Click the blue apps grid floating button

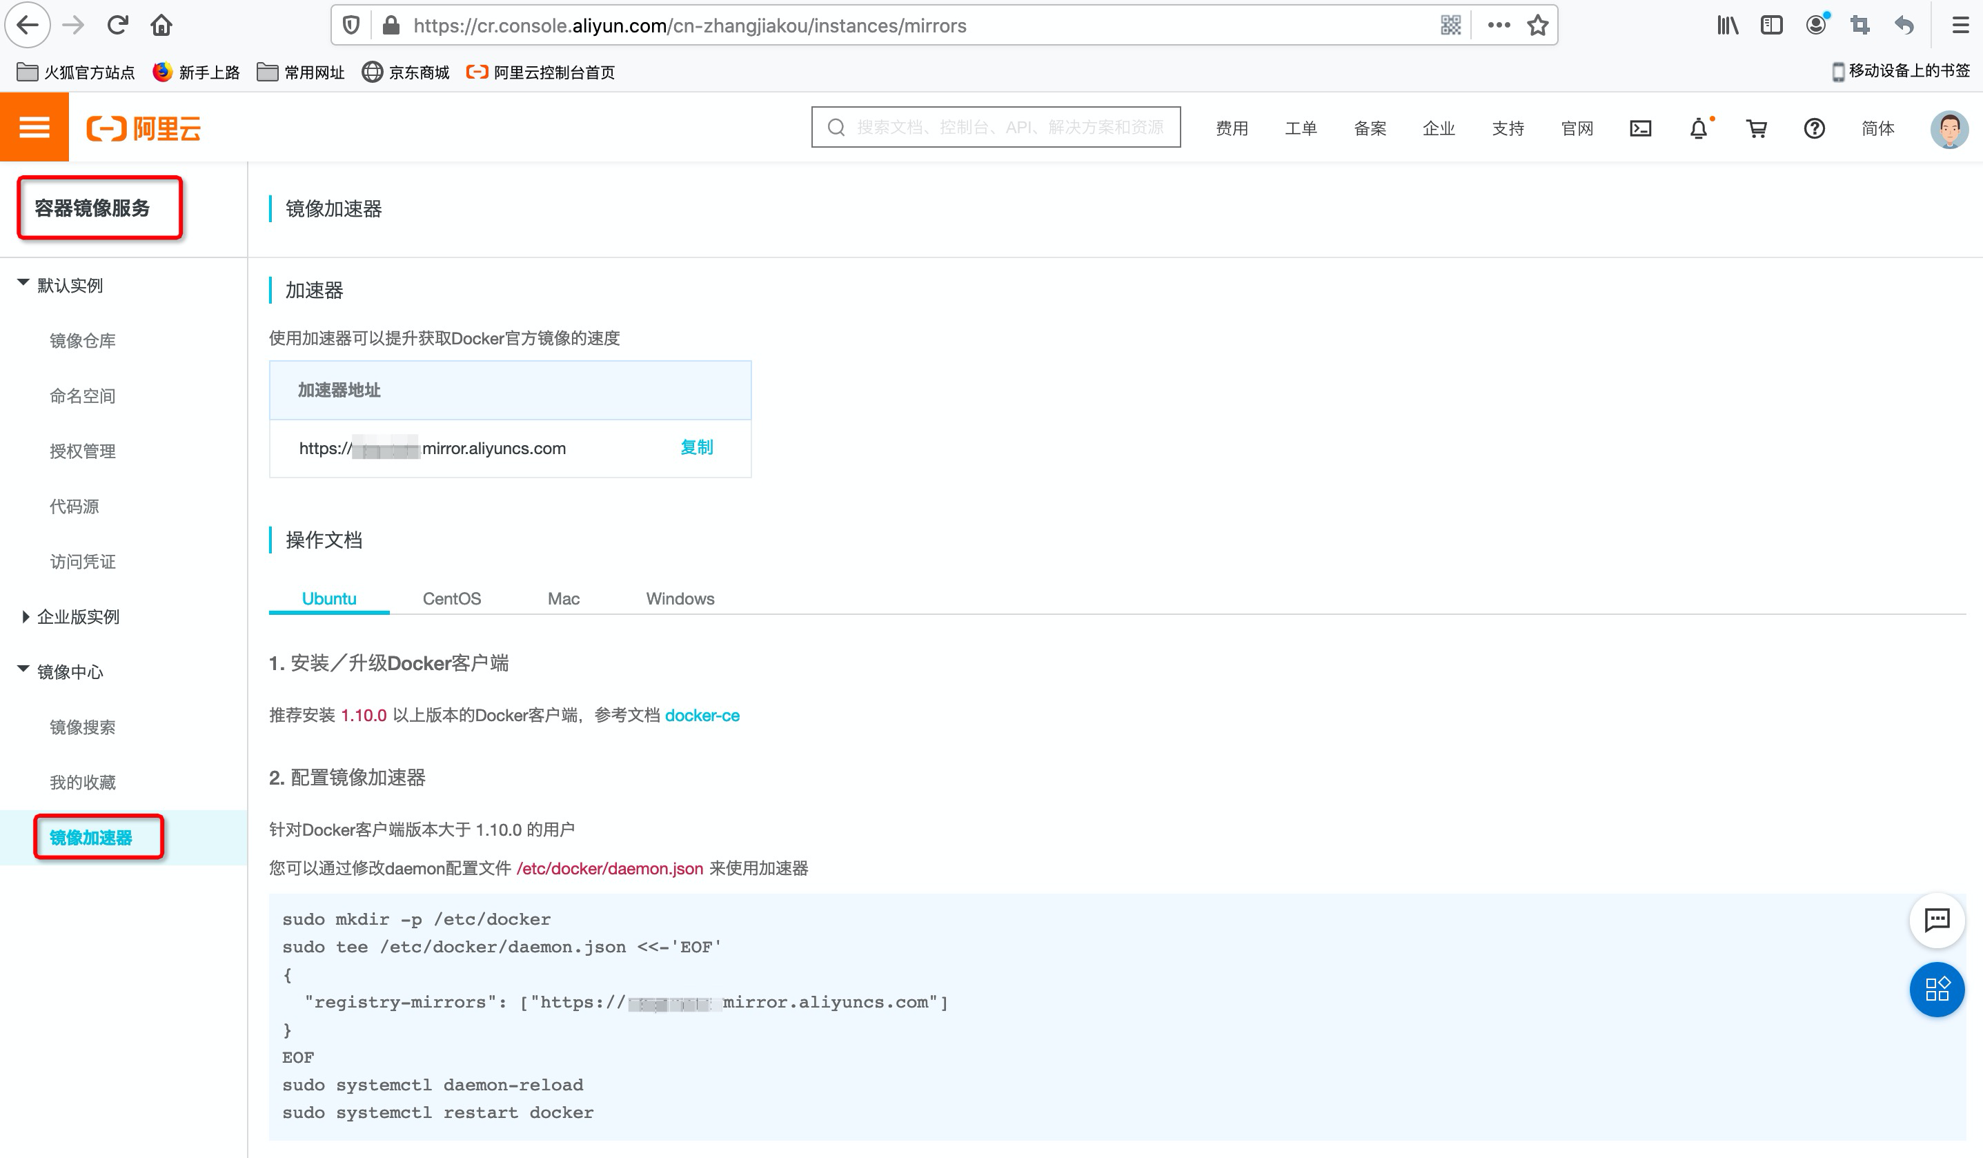coord(1937,989)
